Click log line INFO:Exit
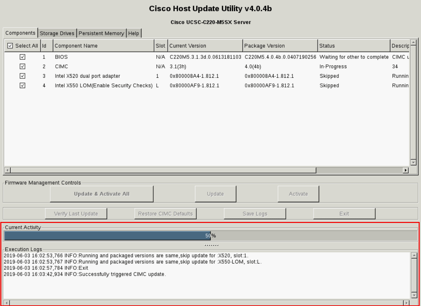Screen dimensions: 421x306 [46, 268]
